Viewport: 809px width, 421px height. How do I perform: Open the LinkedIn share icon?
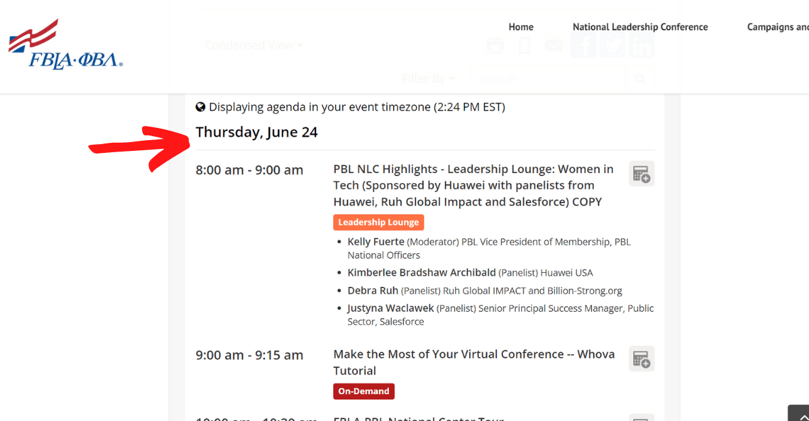[x=640, y=45]
